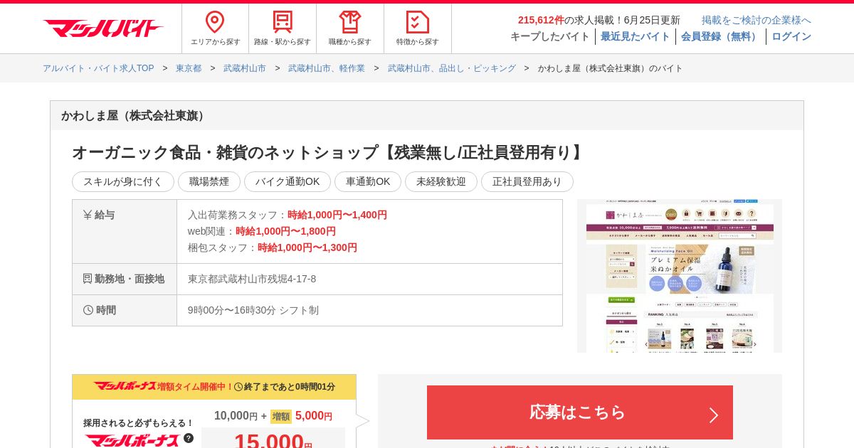Click the company name かわしま屋（株式会社東旗） heading
854x448 pixels.
[x=135, y=115]
